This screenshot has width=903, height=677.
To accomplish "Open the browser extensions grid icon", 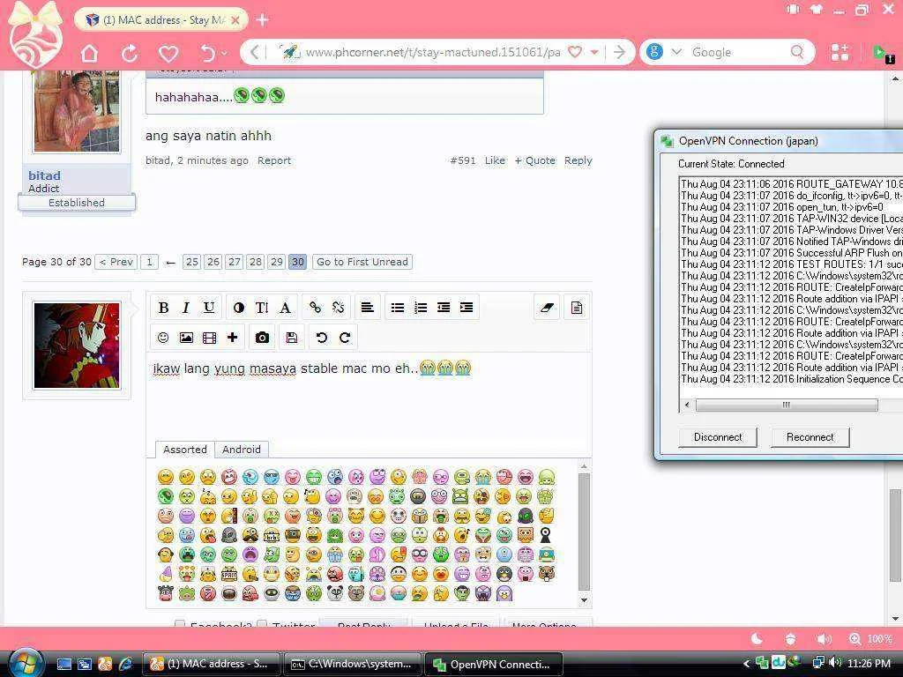I will point(840,52).
